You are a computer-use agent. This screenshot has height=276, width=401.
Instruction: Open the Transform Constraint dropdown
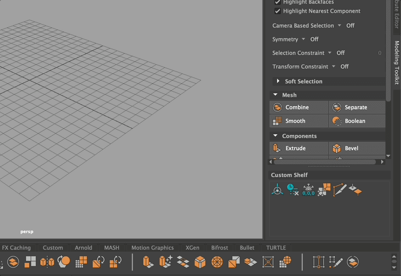pyautogui.click(x=334, y=67)
